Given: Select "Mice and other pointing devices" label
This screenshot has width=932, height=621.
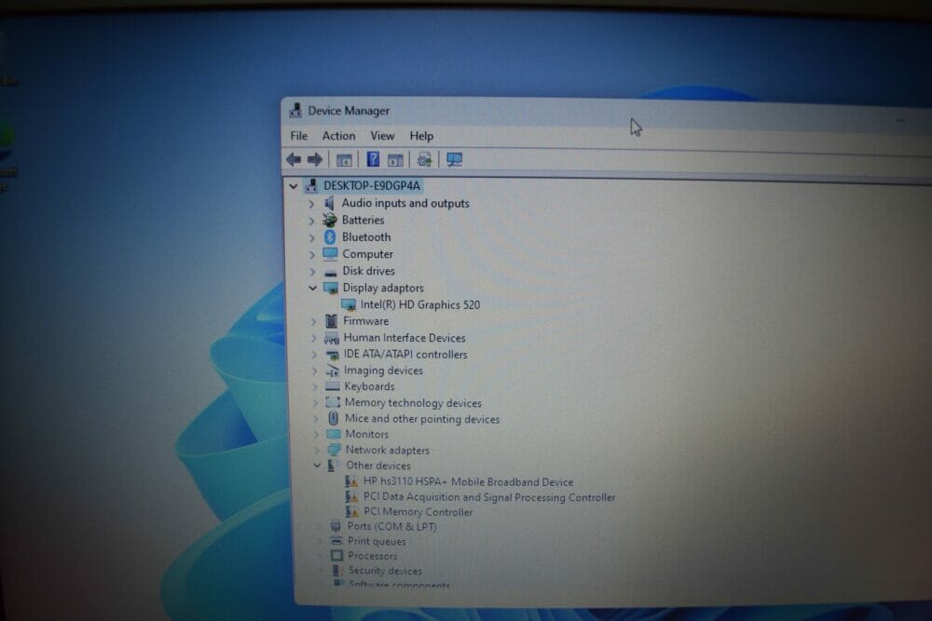Looking at the screenshot, I should coord(422,419).
